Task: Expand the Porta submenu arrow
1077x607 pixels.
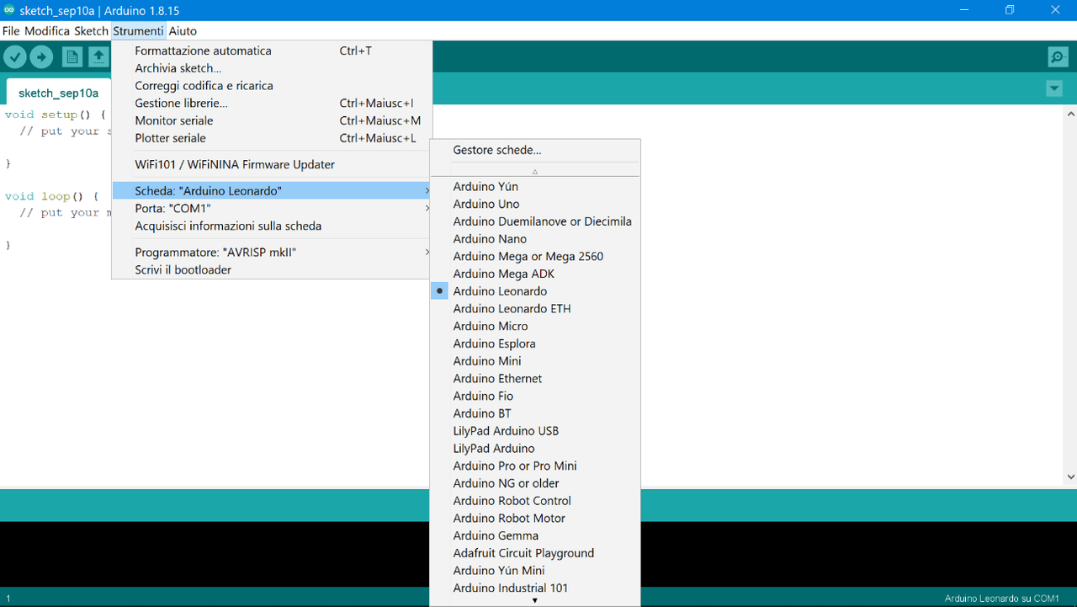Action: point(427,208)
